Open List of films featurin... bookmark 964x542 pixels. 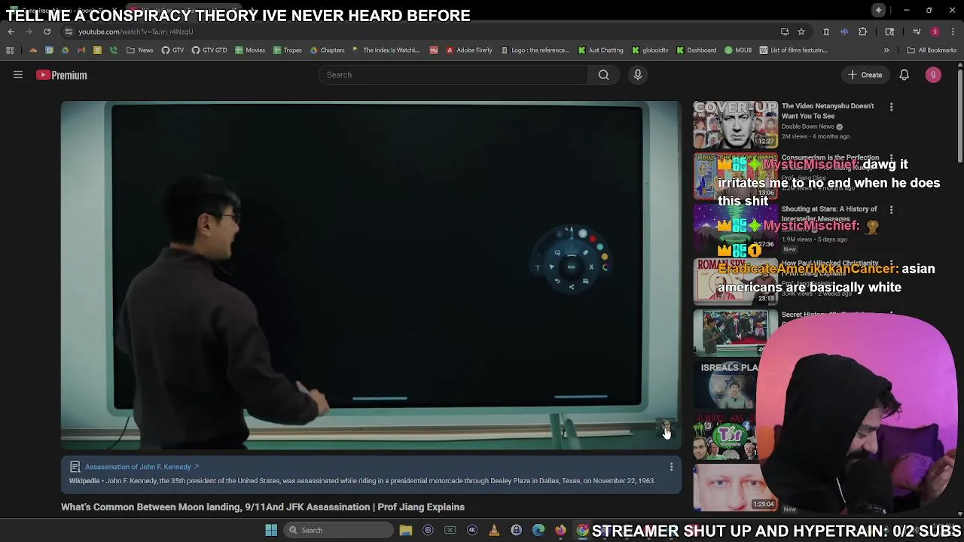click(x=793, y=50)
